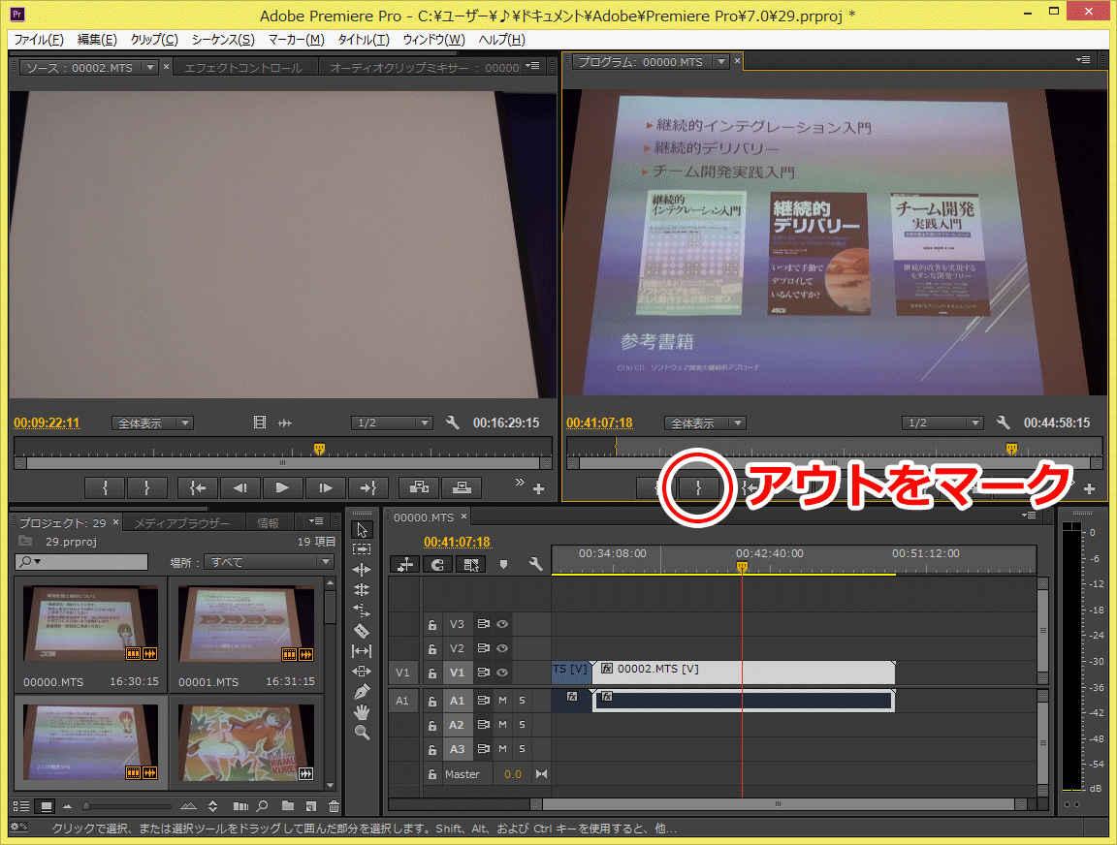Screen dimensions: 1117x845
Task: Open the シーケンス(S) menu
Action: pos(223,40)
